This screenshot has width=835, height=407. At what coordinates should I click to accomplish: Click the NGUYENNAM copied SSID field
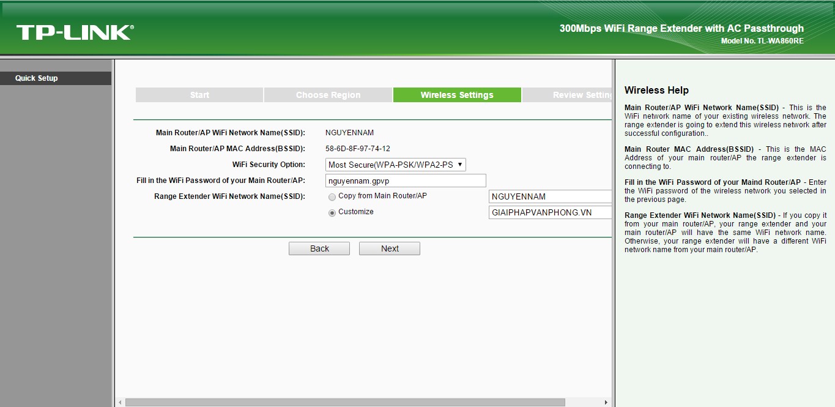coord(550,196)
